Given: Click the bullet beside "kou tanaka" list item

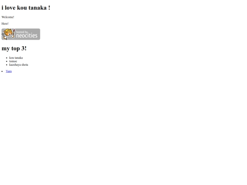Looking at the screenshot, I should pos(7,58).
